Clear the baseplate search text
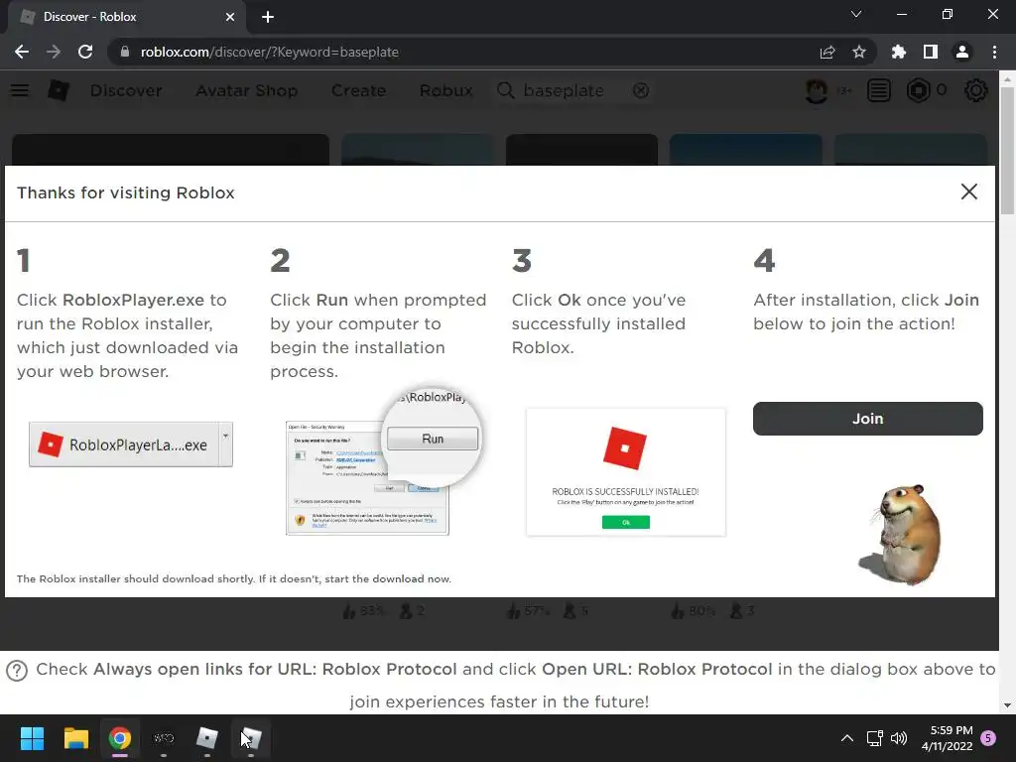This screenshot has width=1016, height=762. 641,90
